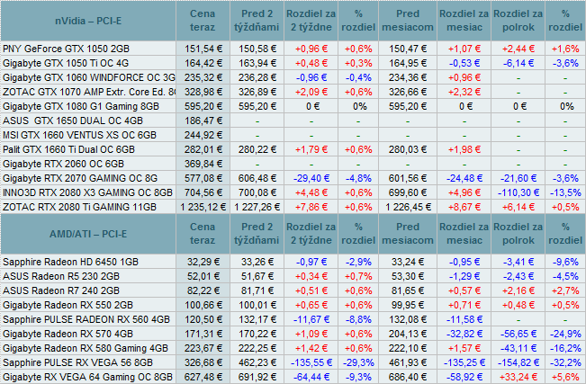Click the -13,5% percent cell

[x=565, y=192]
